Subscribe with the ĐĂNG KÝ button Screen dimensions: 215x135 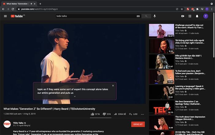[138, 124]
